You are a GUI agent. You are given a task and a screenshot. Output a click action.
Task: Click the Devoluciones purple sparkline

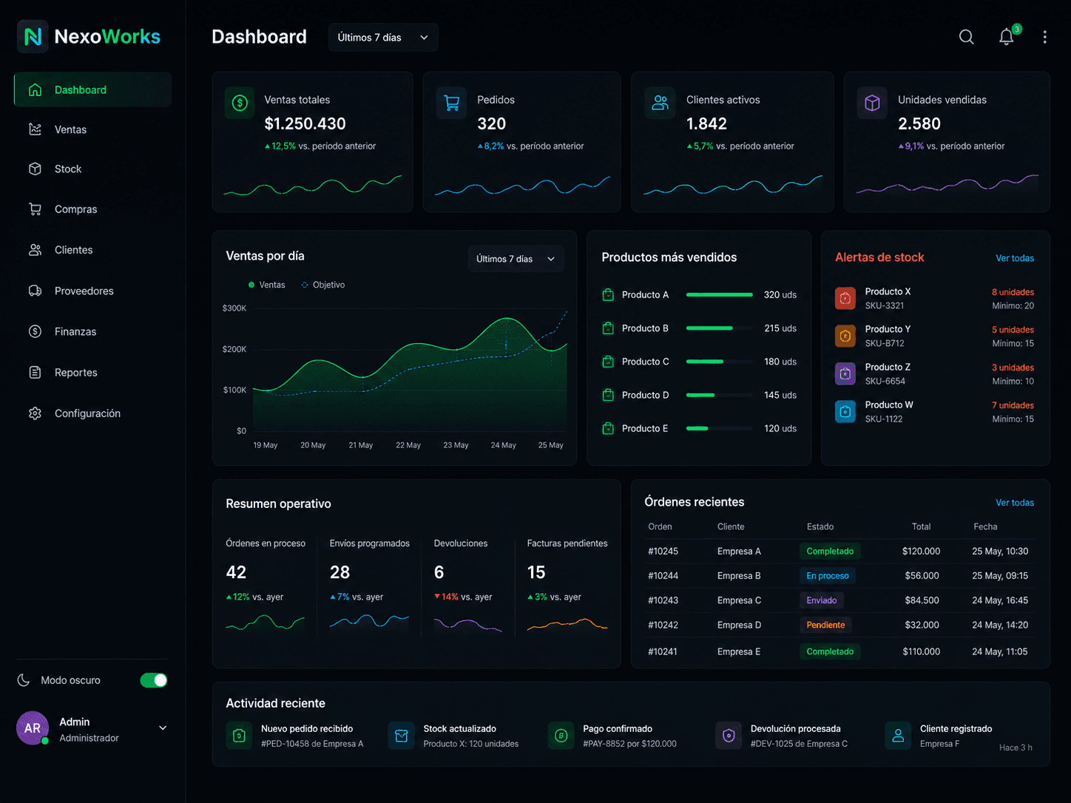click(x=468, y=624)
